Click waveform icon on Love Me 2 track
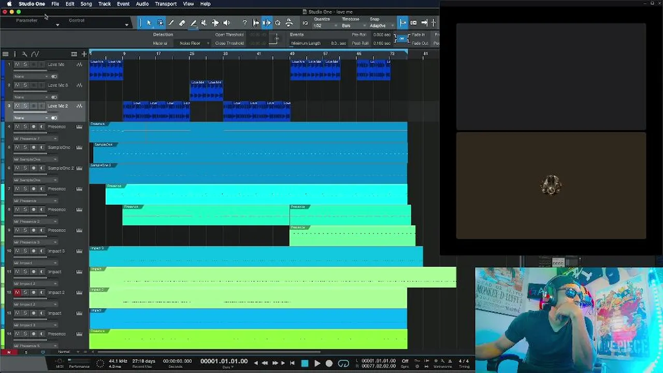Image resolution: width=663 pixels, height=373 pixels. click(x=79, y=106)
